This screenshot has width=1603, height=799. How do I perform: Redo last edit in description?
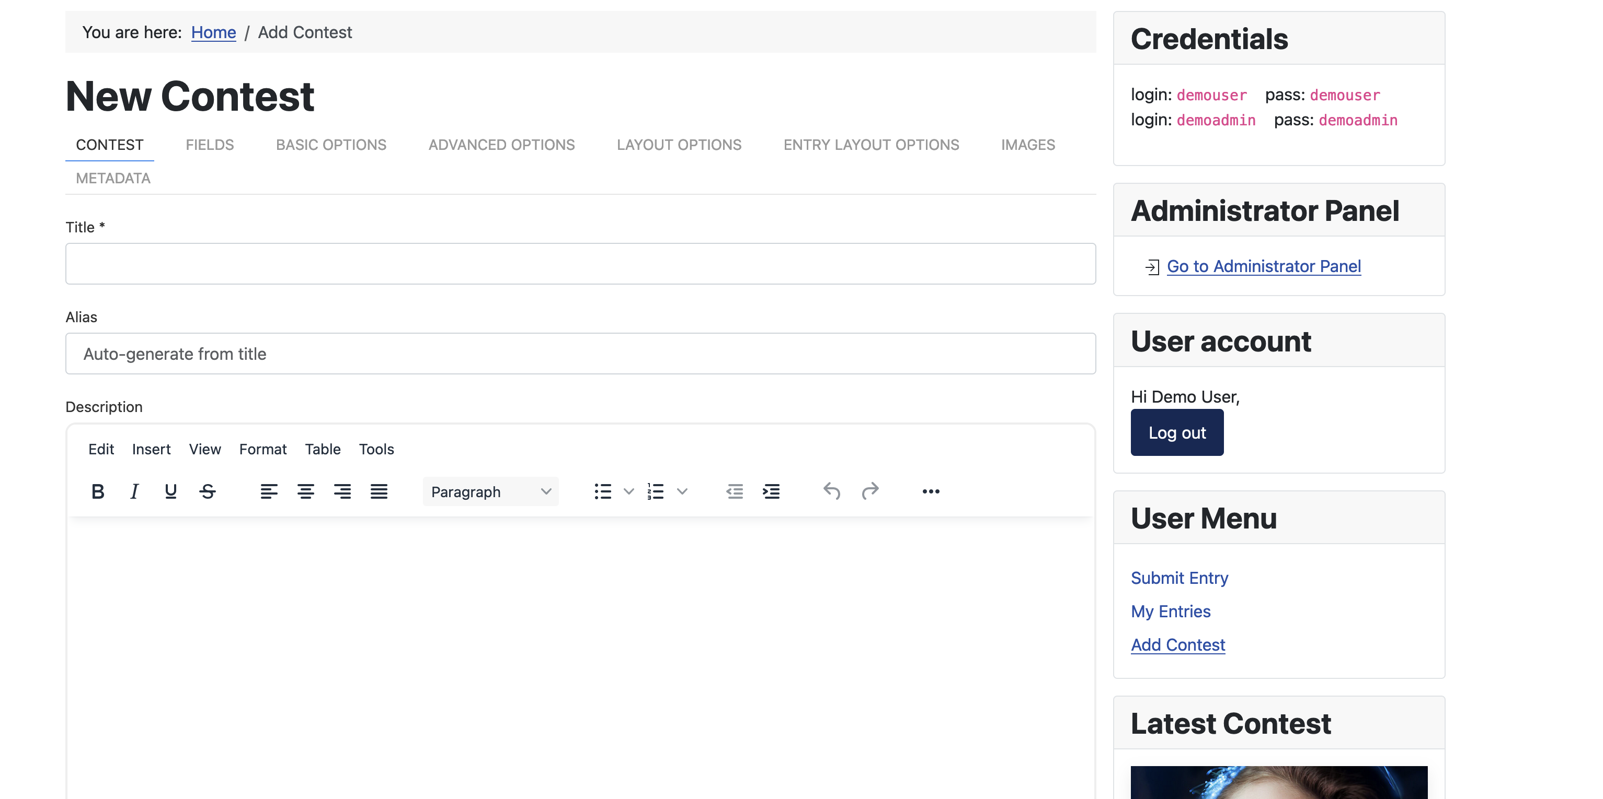[870, 491]
